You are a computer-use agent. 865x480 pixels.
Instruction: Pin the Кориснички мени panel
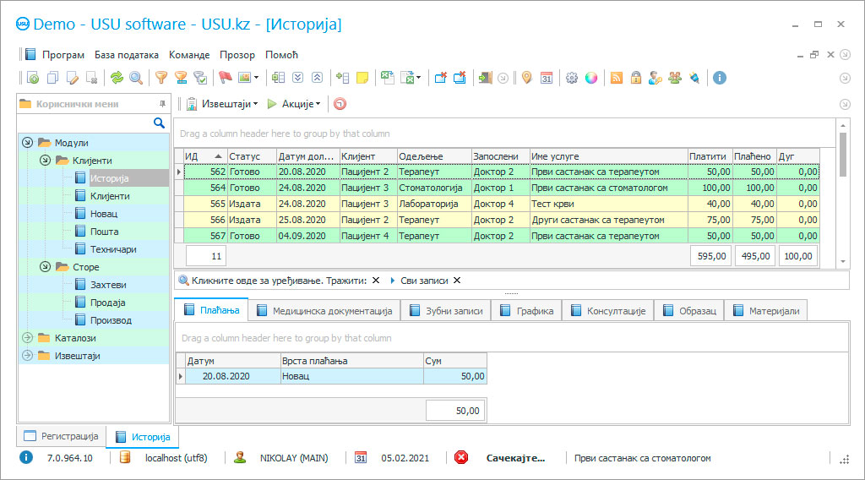click(162, 104)
